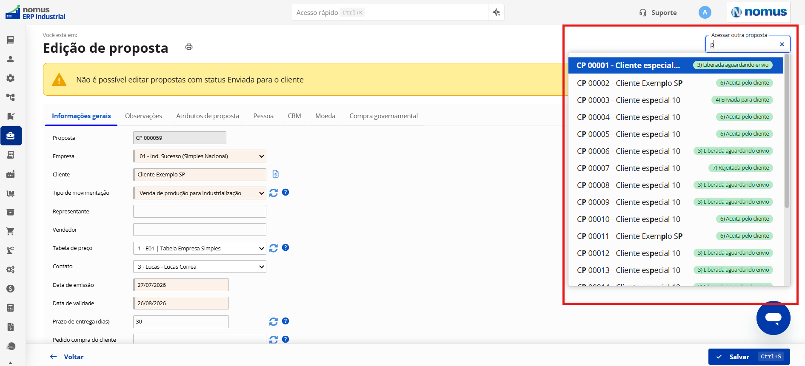Click the Salvar button
The image size is (805, 366).
[x=749, y=357]
